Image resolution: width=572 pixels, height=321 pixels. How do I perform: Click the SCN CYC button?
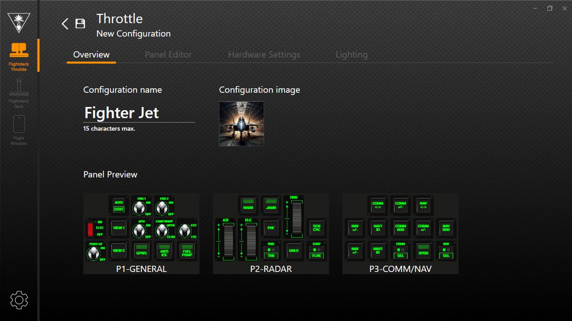point(317,228)
